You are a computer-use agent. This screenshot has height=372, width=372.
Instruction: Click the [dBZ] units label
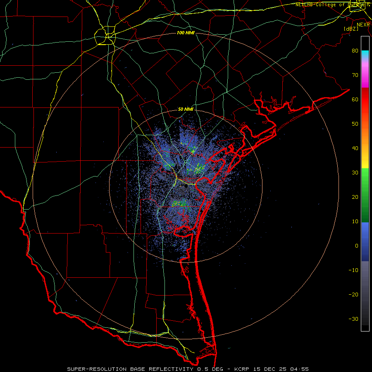(351, 29)
